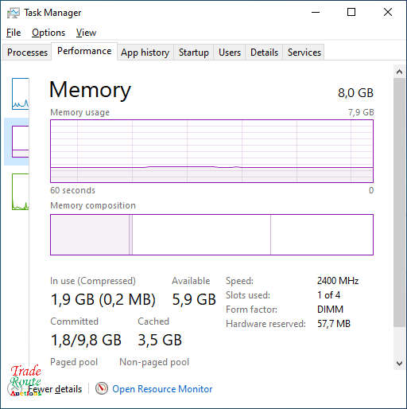Switch to the Services tab
407x409 pixels.
coord(304,53)
